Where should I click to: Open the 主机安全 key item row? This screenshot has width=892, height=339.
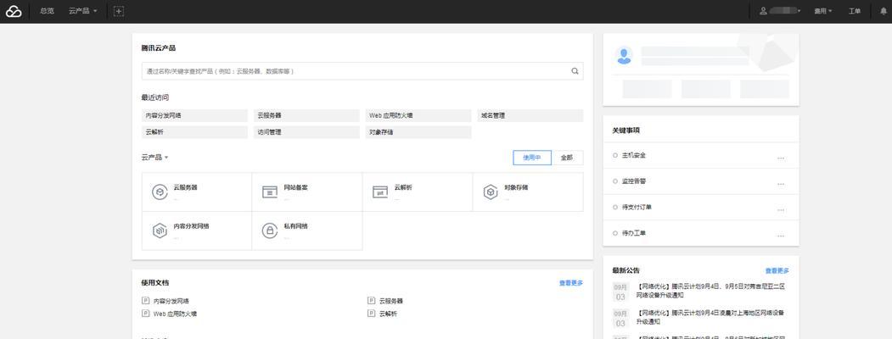pyautogui.click(x=701, y=156)
